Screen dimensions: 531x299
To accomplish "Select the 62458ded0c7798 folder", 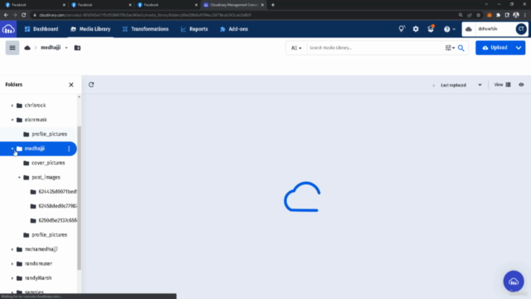I will click(57, 206).
